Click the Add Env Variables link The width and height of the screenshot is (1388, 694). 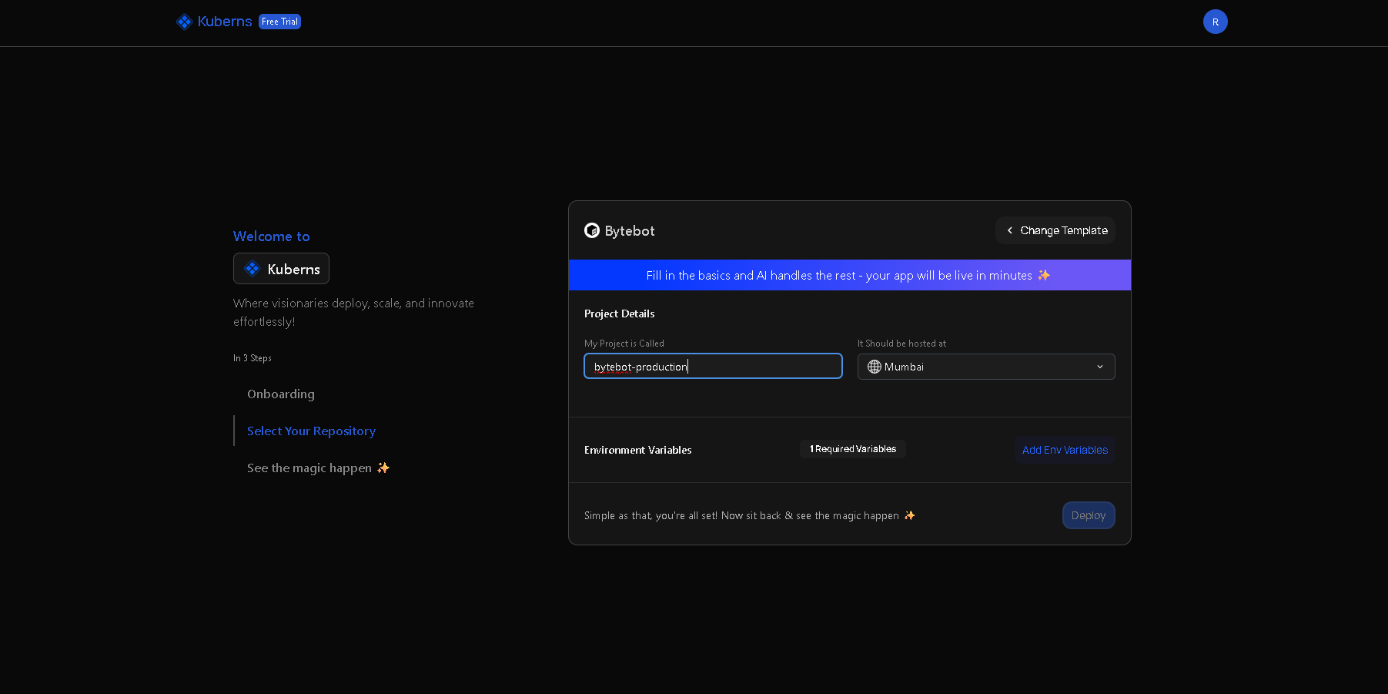[1064, 450]
